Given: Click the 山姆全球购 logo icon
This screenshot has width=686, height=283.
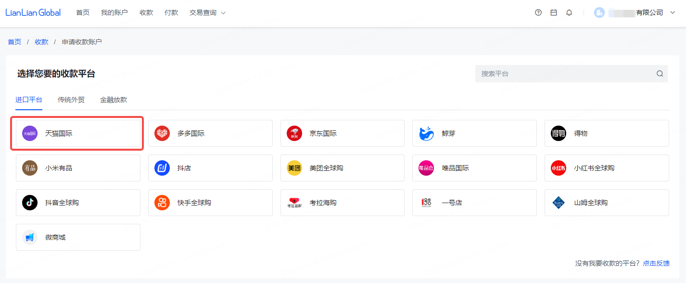Looking at the screenshot, I should point(559,203).
